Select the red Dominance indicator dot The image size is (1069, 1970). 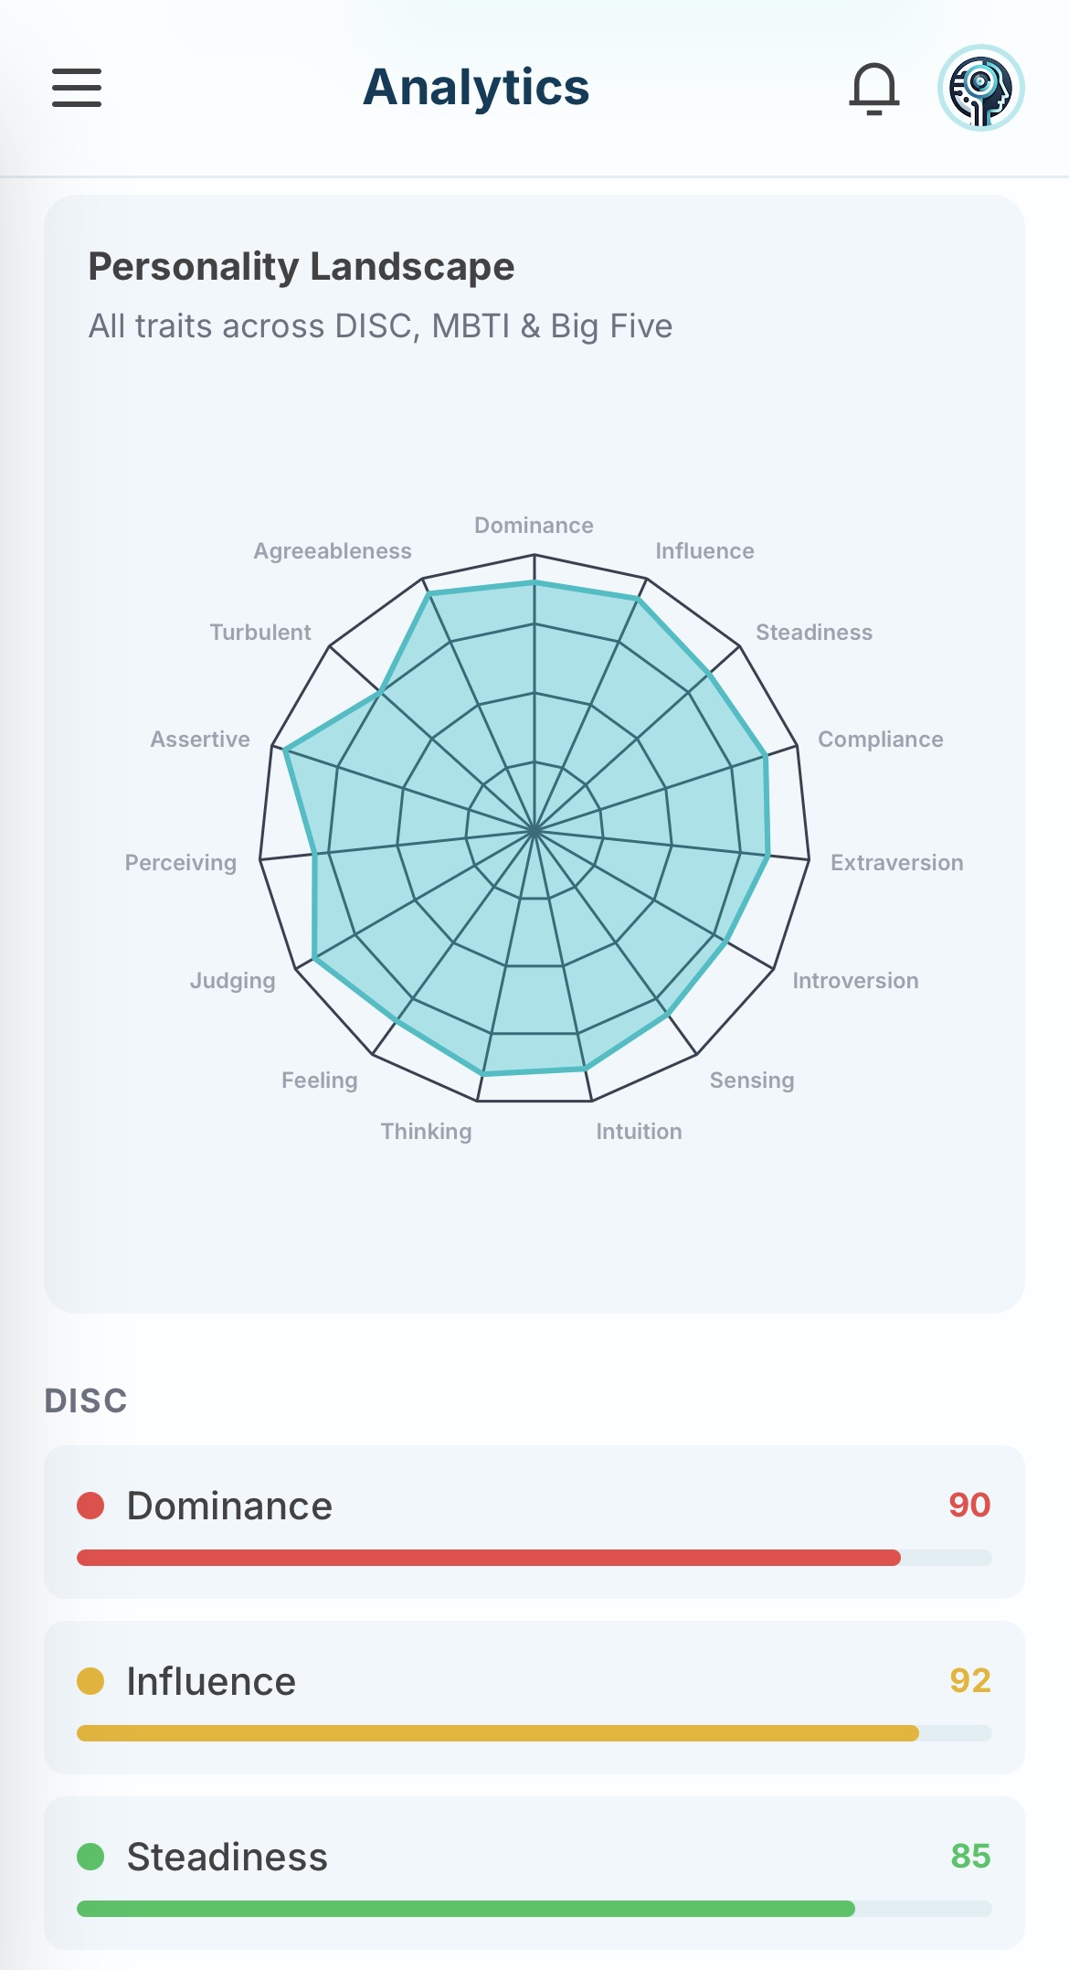[90, 1505]
